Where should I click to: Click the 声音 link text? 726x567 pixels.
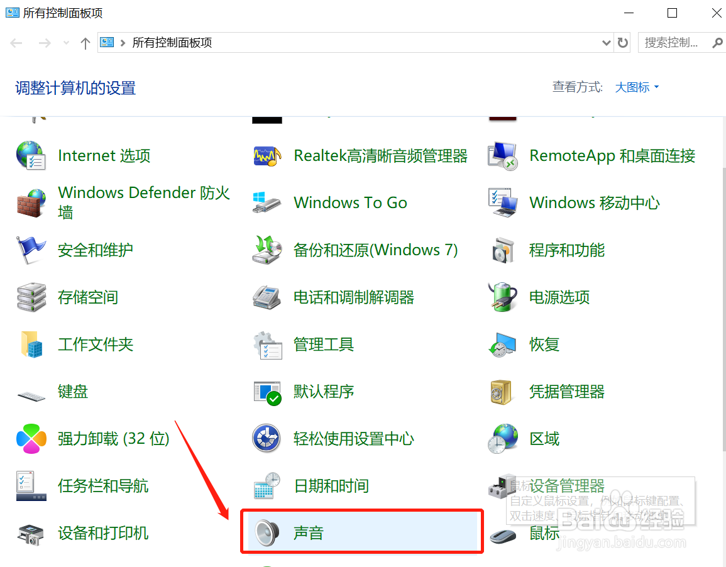(x=309, y=533)
